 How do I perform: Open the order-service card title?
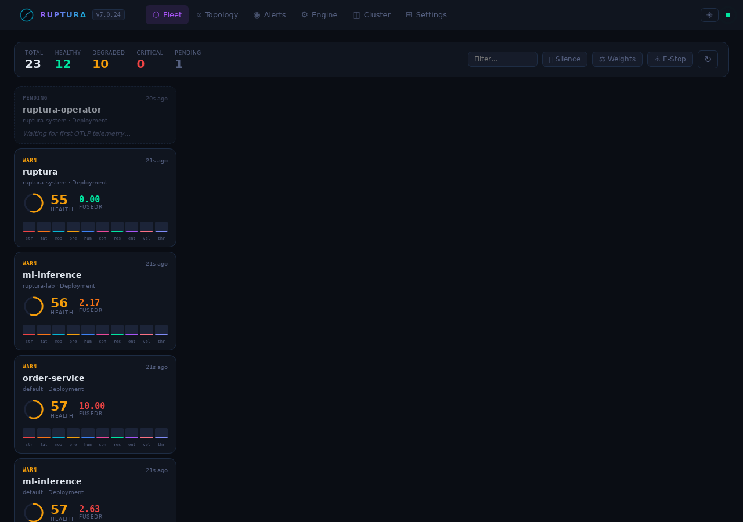click(53, 378)
